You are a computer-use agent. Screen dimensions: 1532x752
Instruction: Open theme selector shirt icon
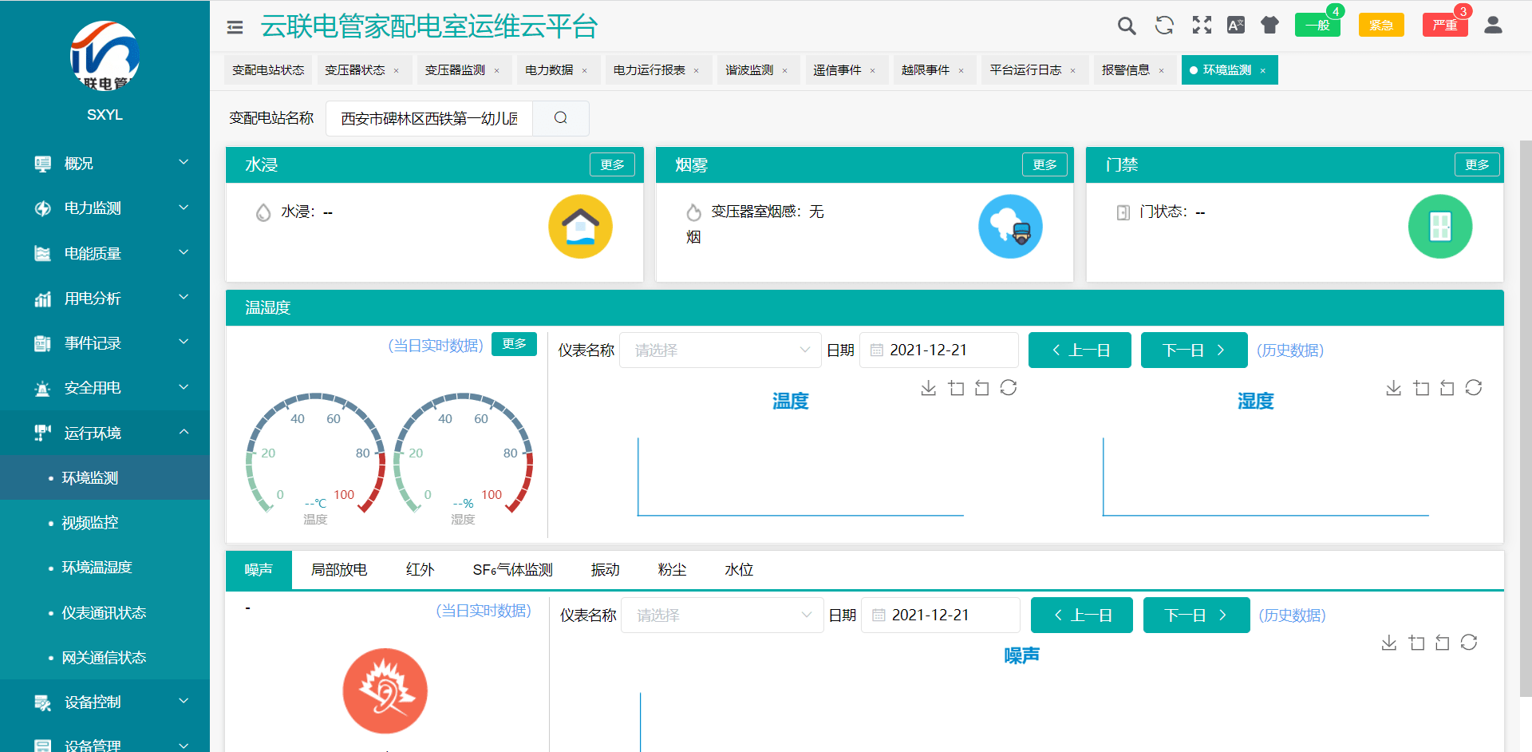[x=1269, y=26]
